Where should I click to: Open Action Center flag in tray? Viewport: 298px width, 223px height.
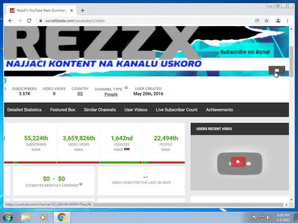pyautogui.click(x=254, y=217)
